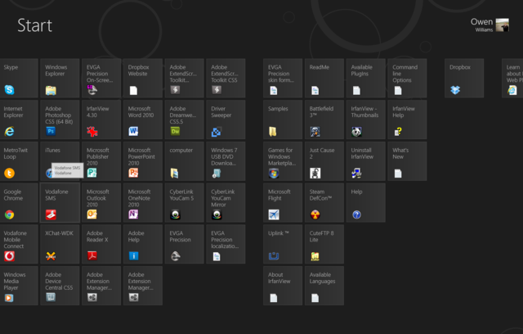The width and height of the screenshot is (523, 334).
Task: Open the computer tile
Action: [184, 161]
